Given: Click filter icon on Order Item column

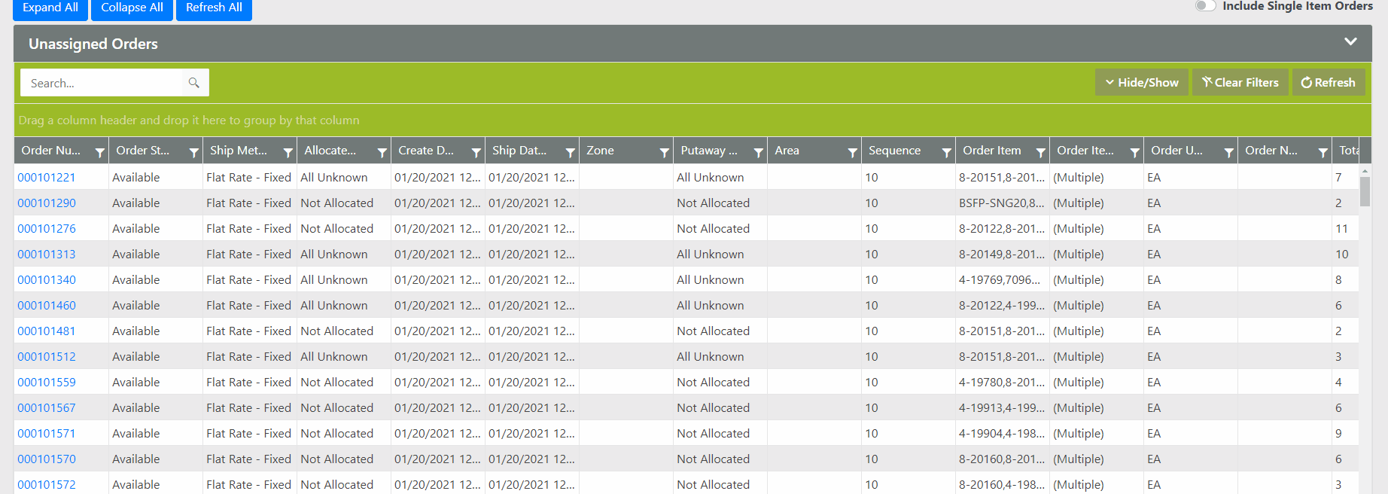Looking at the screenshot, I should pos(1040,152).
